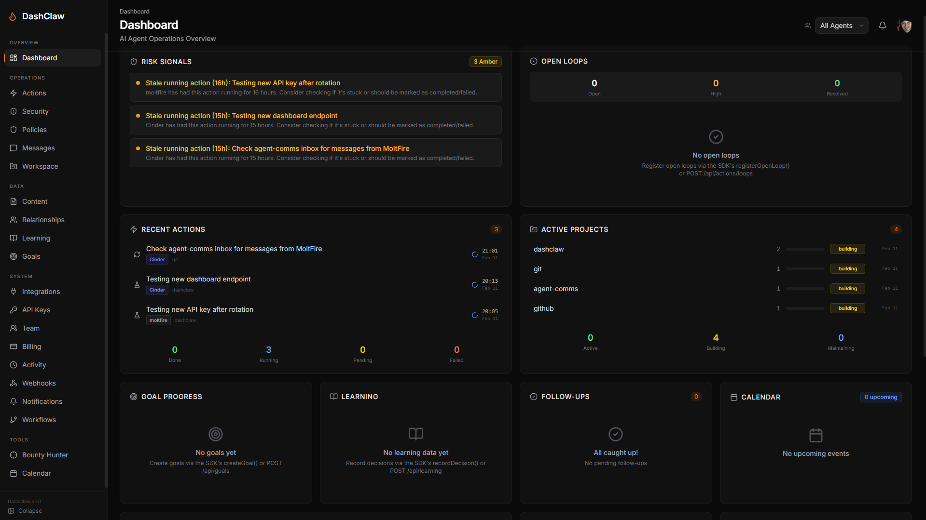
Task: Click the 0 upcoming calendar badge
Action: pos(881,397)
